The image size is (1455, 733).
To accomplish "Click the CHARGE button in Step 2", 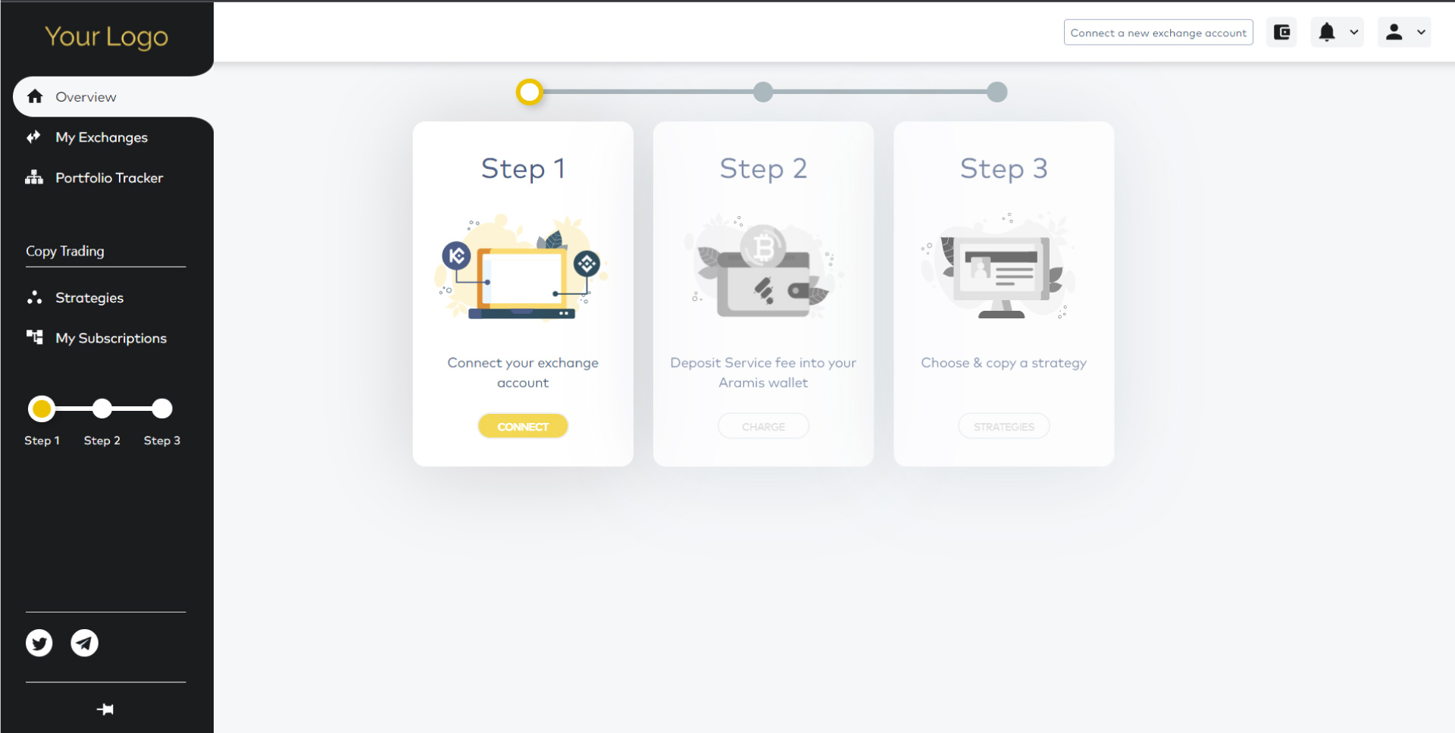I will point(763,426).
